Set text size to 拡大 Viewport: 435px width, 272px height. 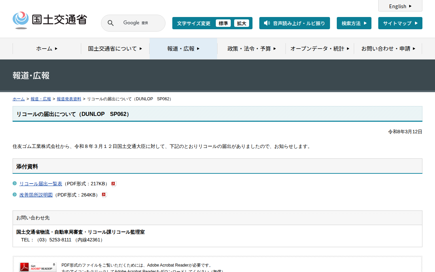[x=242, y=23]
